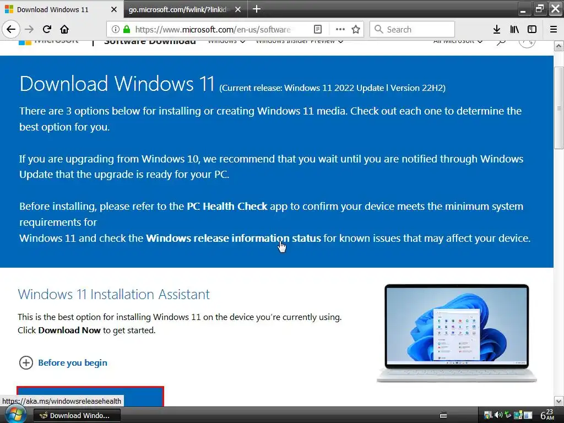564x423 pixels.
Task: Switch to the go.microsoft.com/fwlink tab
Action: [x=185, y=9]
